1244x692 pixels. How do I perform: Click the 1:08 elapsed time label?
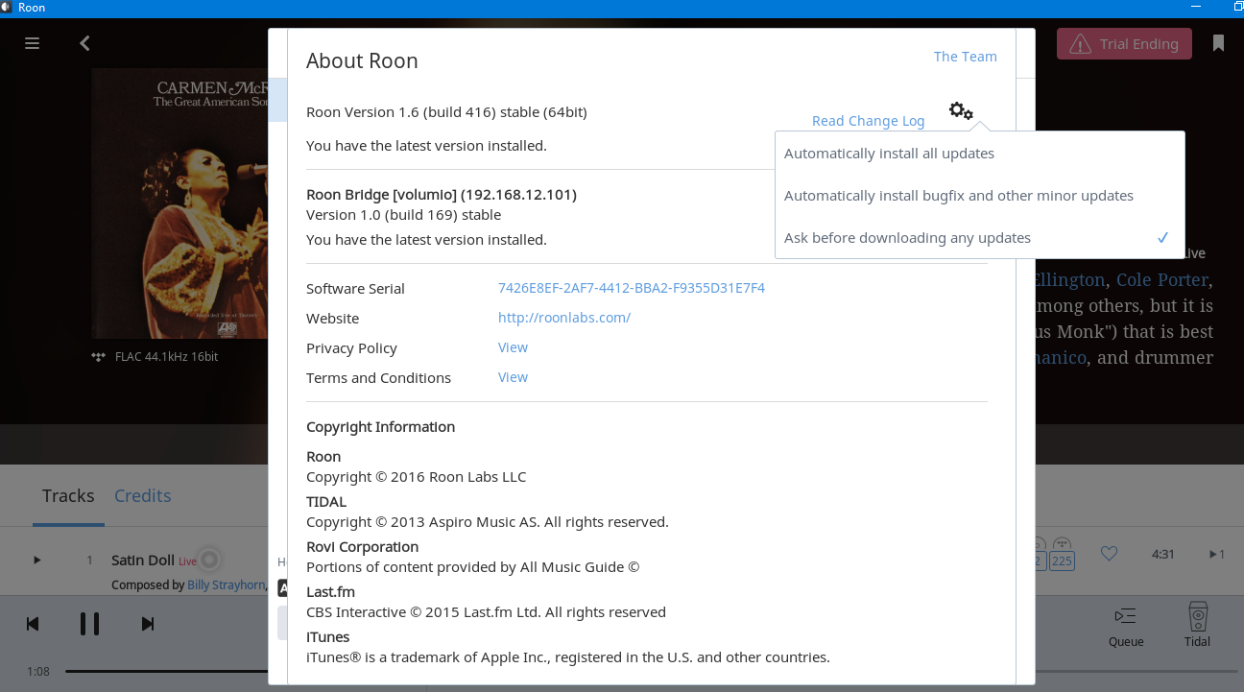click(38, 672)
